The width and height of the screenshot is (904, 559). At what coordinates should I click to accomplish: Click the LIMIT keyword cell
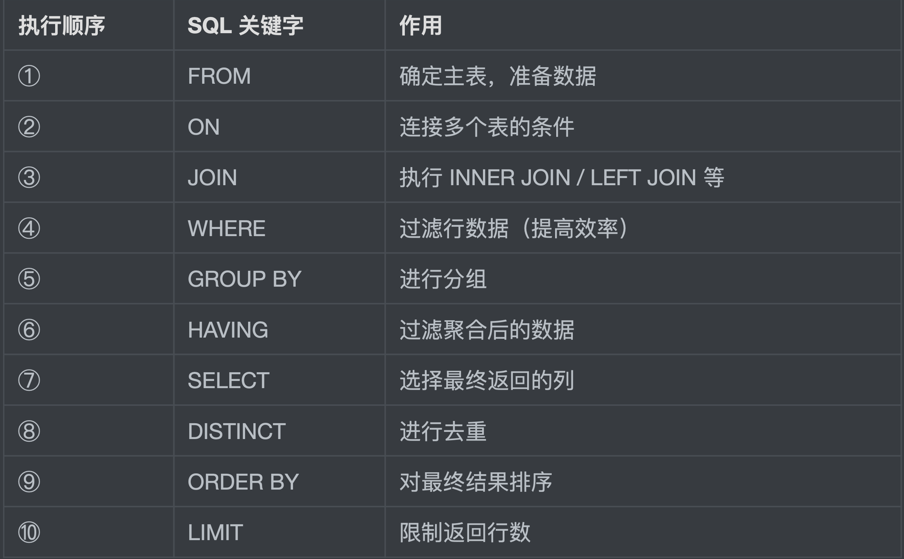pos(215,533)
